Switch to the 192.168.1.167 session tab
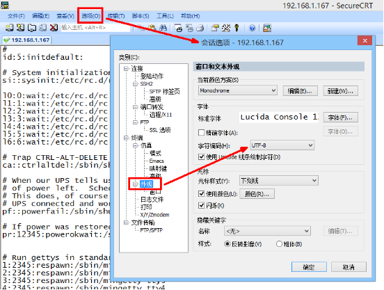The width and height of the screenshot is (384, 290). click(27, 40)
